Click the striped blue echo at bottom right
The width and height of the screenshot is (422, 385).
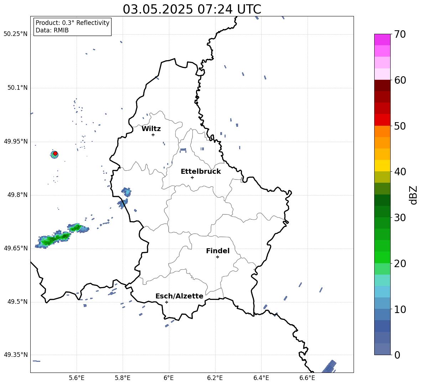pos(330,366)
